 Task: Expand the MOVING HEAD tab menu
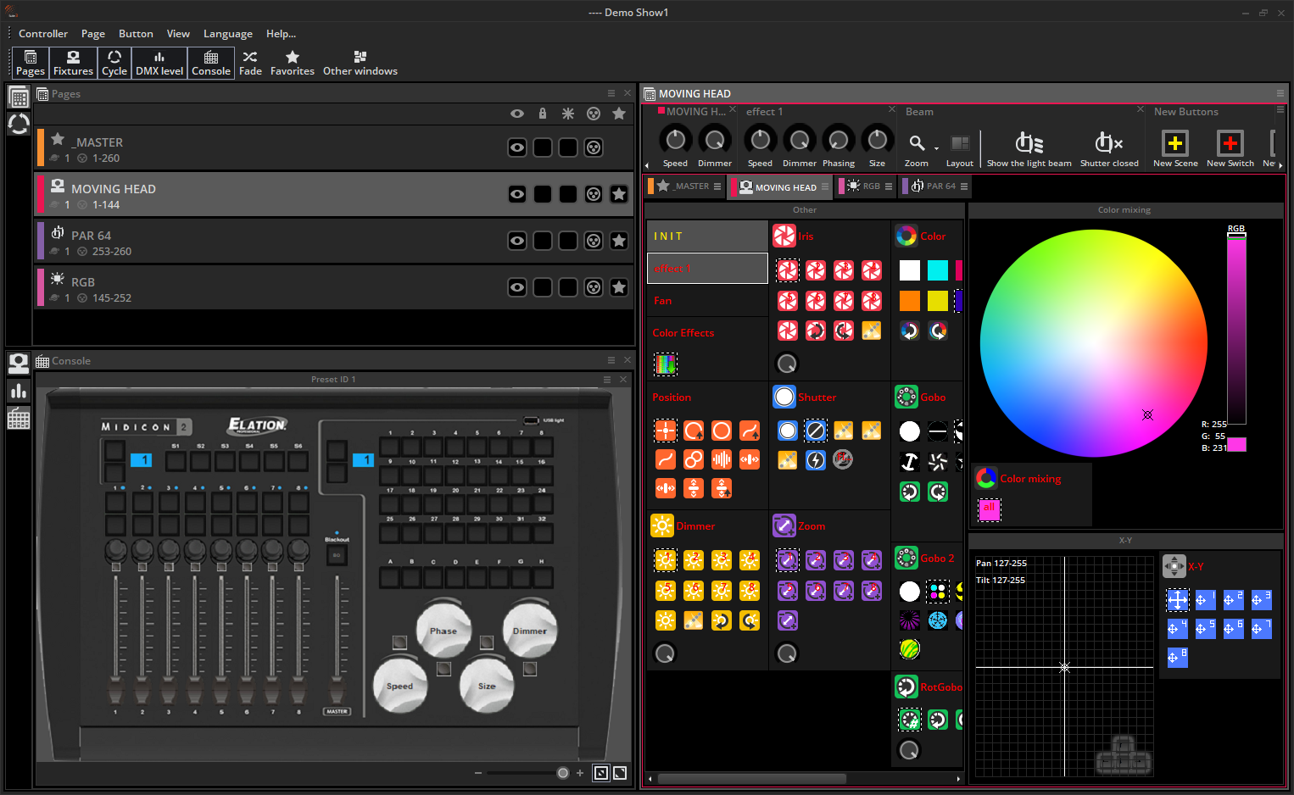point(824,186)
